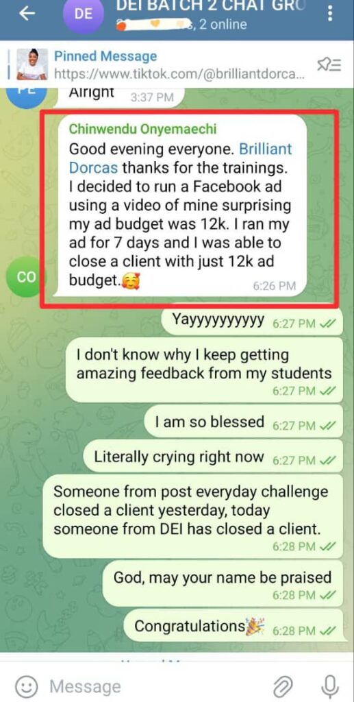Open the DE group avatar
The width and height of the screenshot is (354, 702).
click(83, 14)
